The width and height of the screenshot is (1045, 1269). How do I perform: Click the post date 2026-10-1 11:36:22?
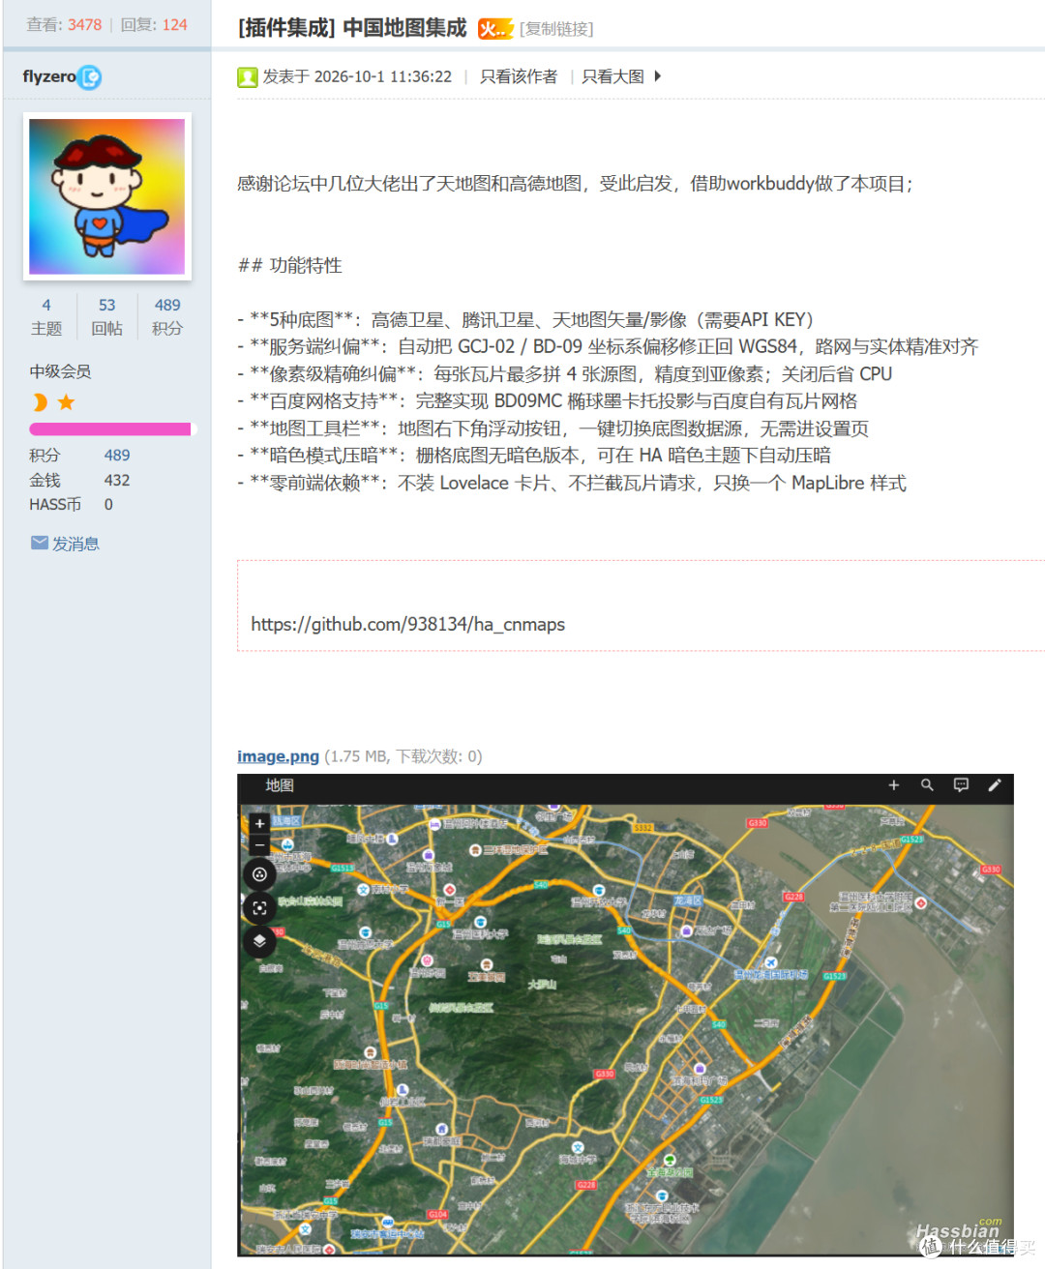click(x=383, y=76)
